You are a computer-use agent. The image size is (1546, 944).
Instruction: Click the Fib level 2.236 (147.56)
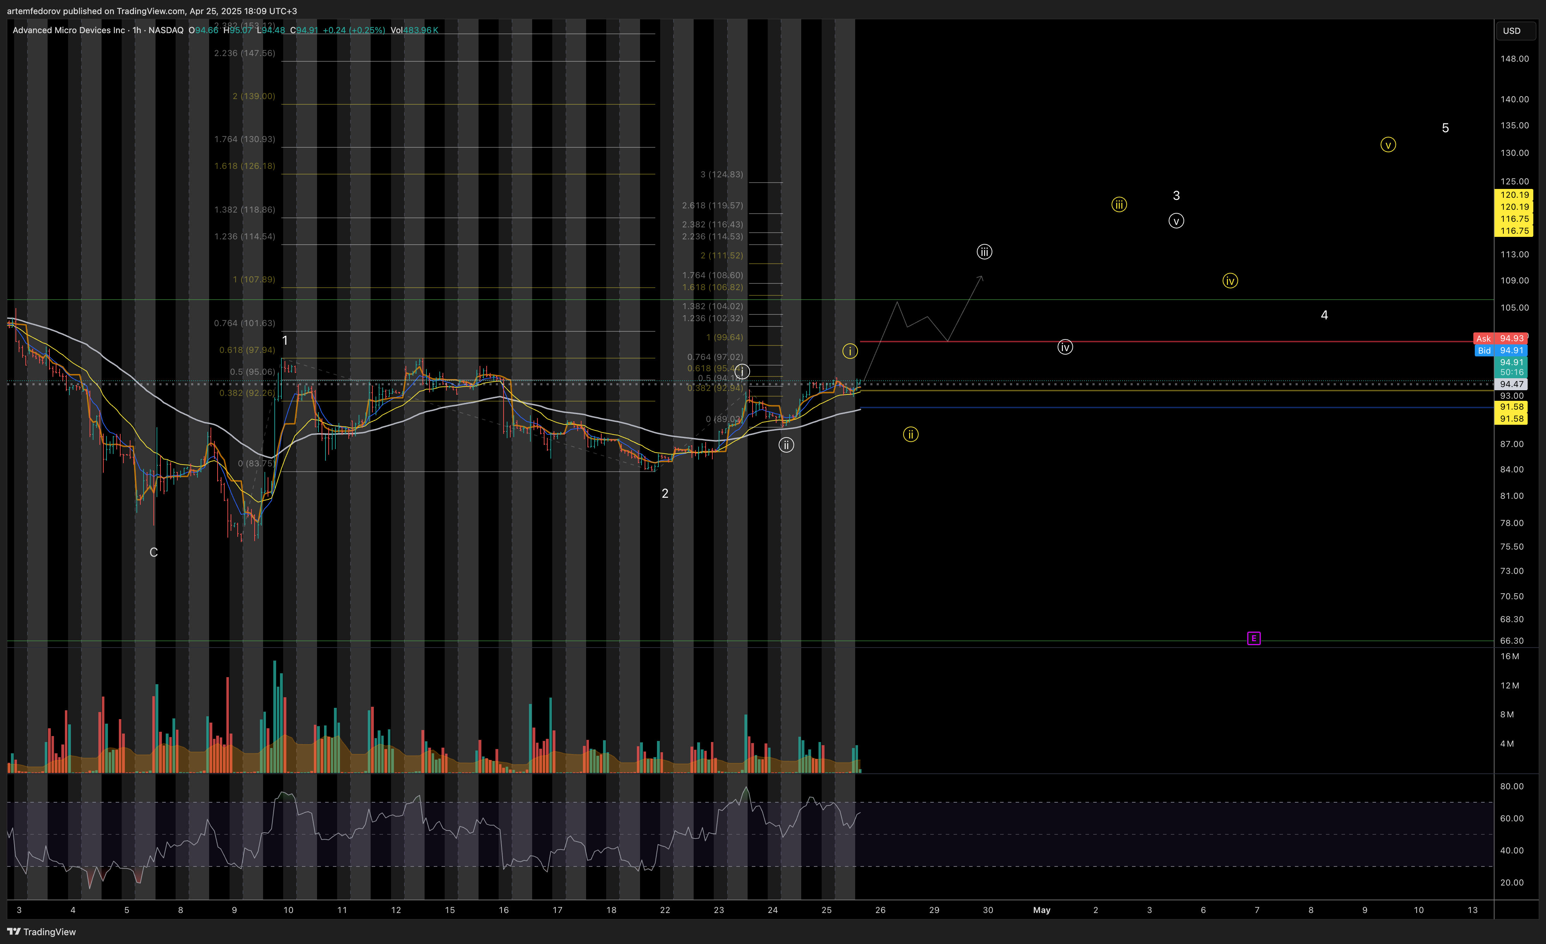coord(245,53)
